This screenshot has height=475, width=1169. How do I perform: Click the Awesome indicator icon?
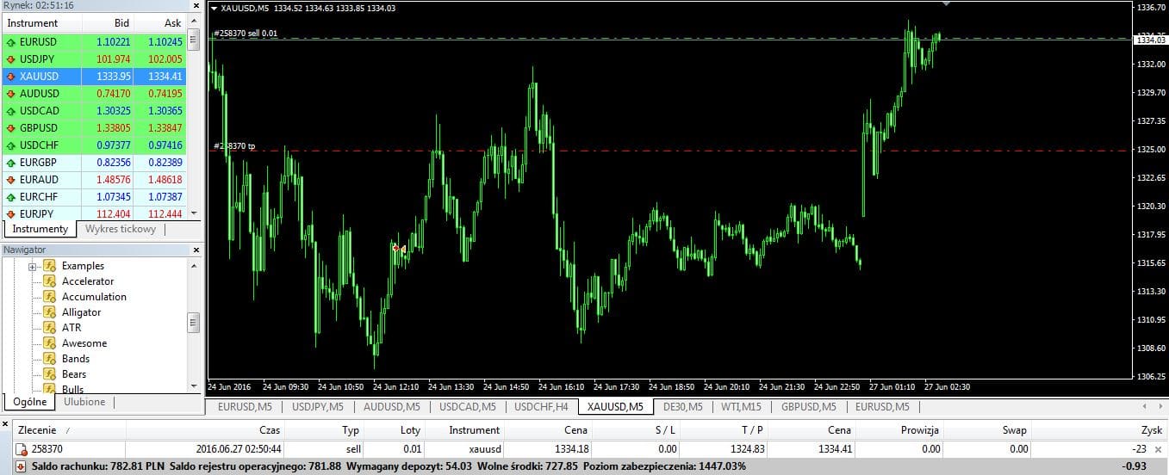(x=50, y=343)
